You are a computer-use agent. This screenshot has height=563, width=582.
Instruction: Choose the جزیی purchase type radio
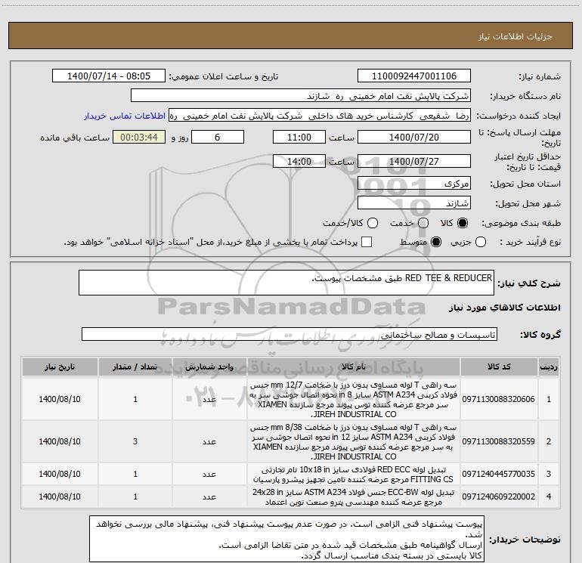pos(481,242)
